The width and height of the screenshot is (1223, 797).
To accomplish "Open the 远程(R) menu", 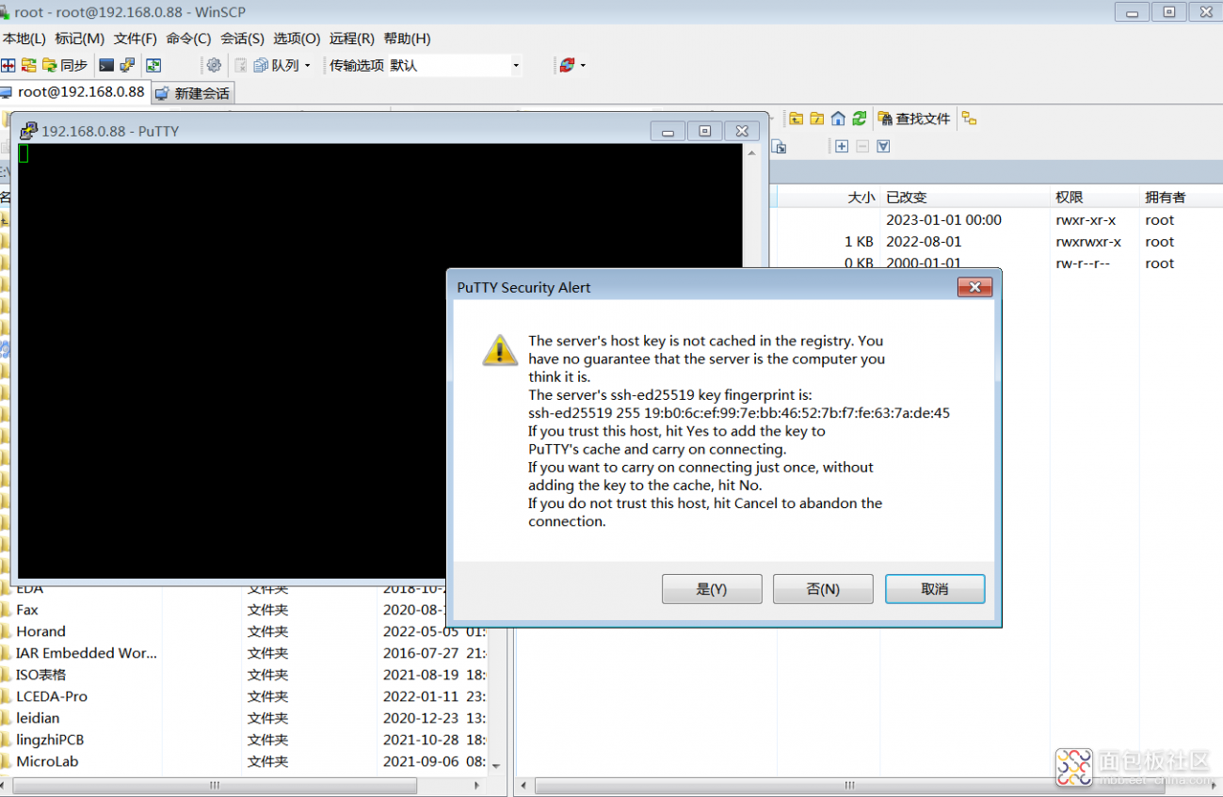I will [352, 39].
